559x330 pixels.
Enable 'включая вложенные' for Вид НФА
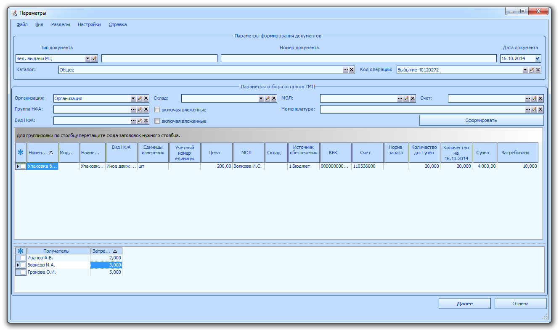click(x=157, y=121)
